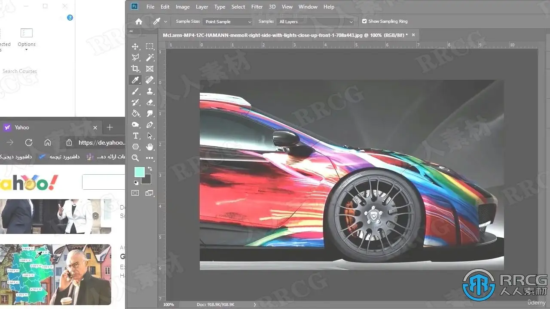550x309 pixels.
Task: Choose the Clone Stamp tool
Action: 150,91
